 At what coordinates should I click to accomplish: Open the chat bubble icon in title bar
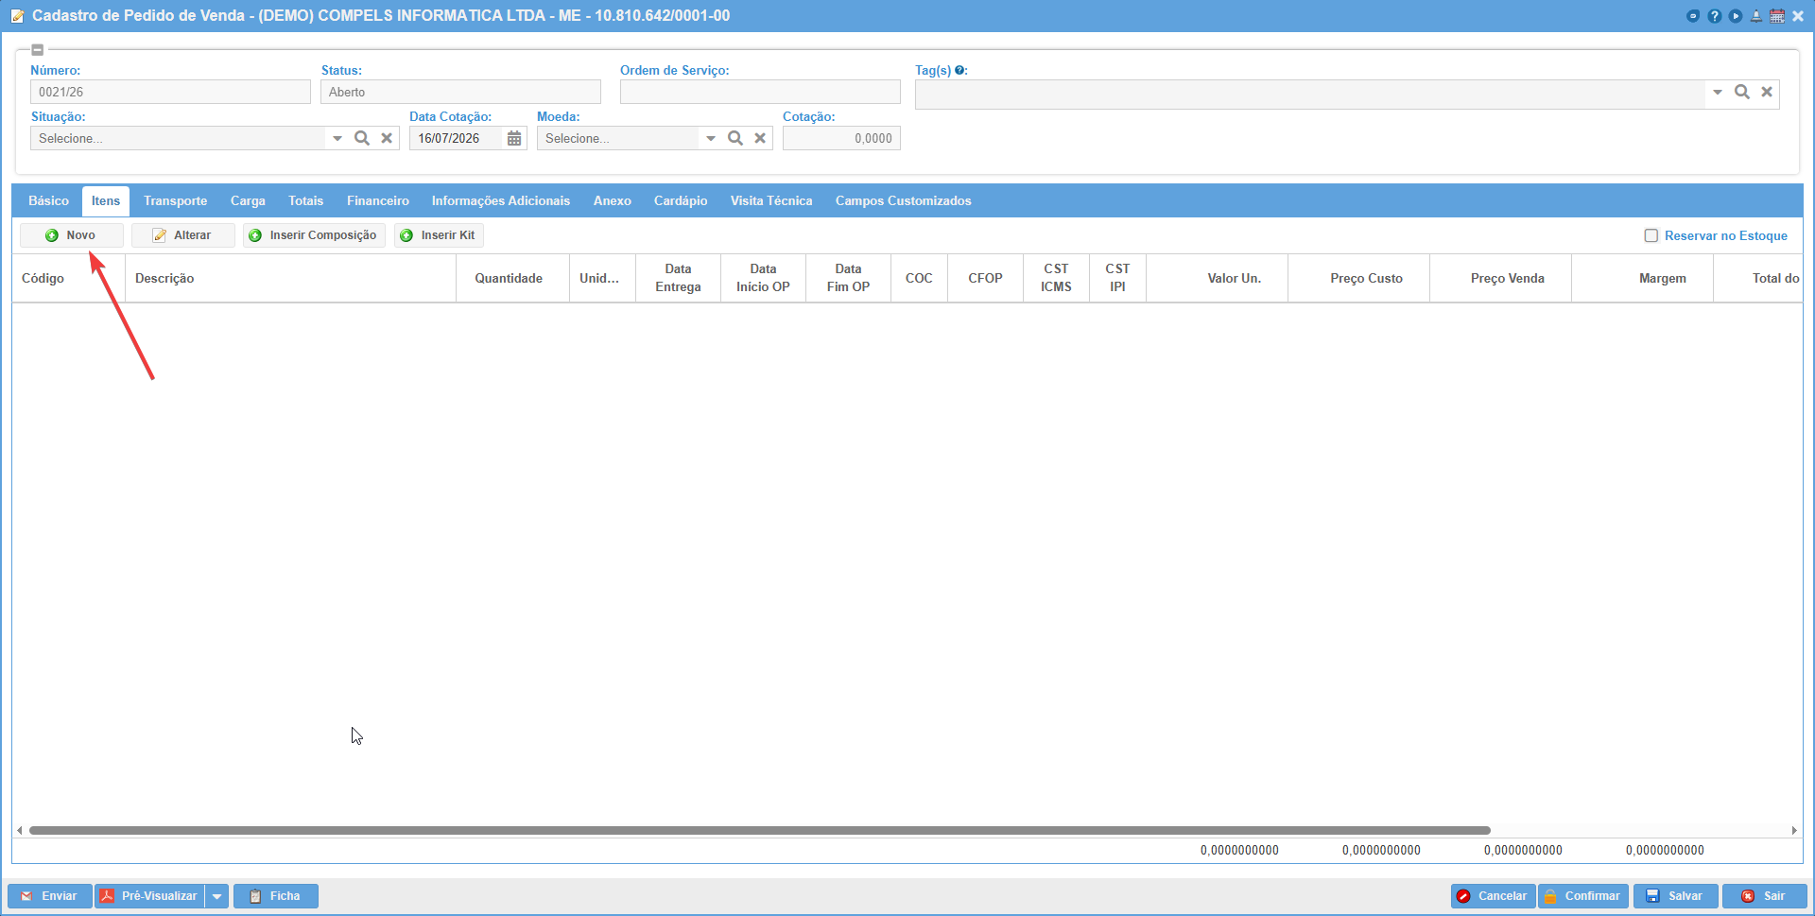1693,16
